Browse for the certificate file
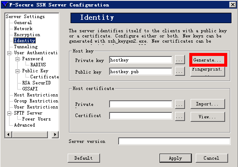 click(180, 116)
